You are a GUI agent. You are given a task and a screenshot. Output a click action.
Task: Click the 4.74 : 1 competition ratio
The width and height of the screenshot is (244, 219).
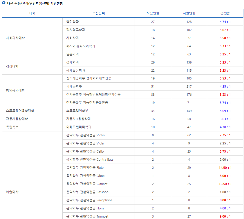pos(225,22)
